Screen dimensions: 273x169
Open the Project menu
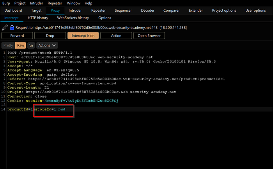(x=20, y=3)
